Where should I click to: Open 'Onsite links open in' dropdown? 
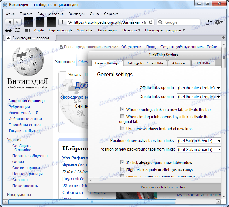pos(199,97)
